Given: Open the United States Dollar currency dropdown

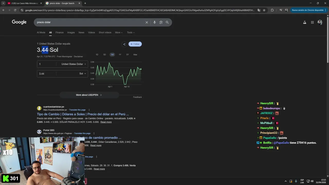Looking at the screenshot, I should [x=73, y=64].
